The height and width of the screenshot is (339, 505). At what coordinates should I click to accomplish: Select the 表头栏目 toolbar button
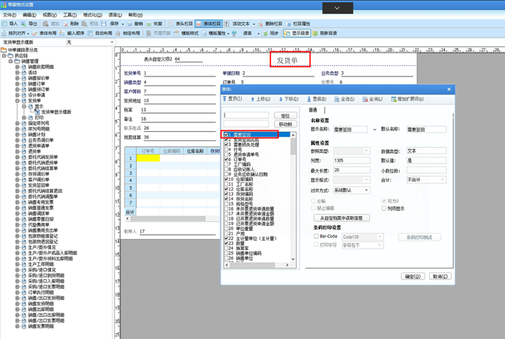tap(181, 23)
